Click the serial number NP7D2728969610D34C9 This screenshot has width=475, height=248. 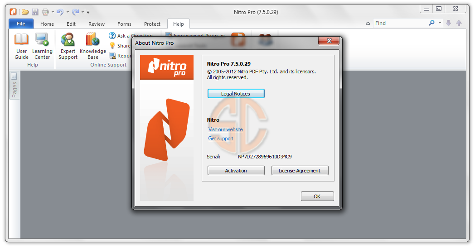point(265,157)
